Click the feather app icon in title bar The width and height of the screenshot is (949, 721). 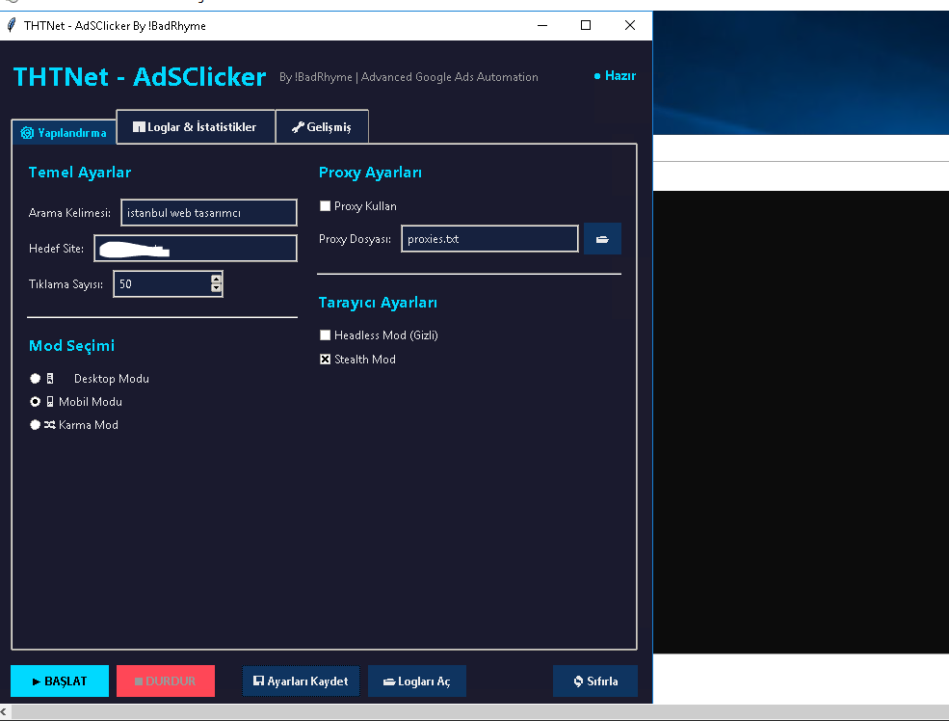point(11,25)
